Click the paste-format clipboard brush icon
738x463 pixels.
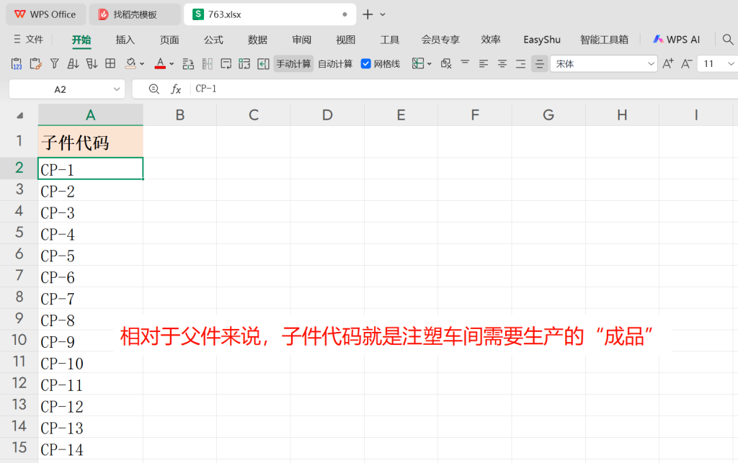click(x=35, y=63)
